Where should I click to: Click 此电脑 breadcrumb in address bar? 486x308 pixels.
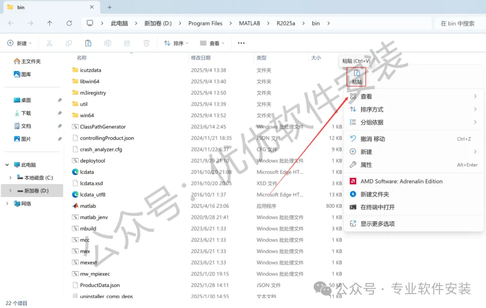pyautogui.click(x=119, y=23)
